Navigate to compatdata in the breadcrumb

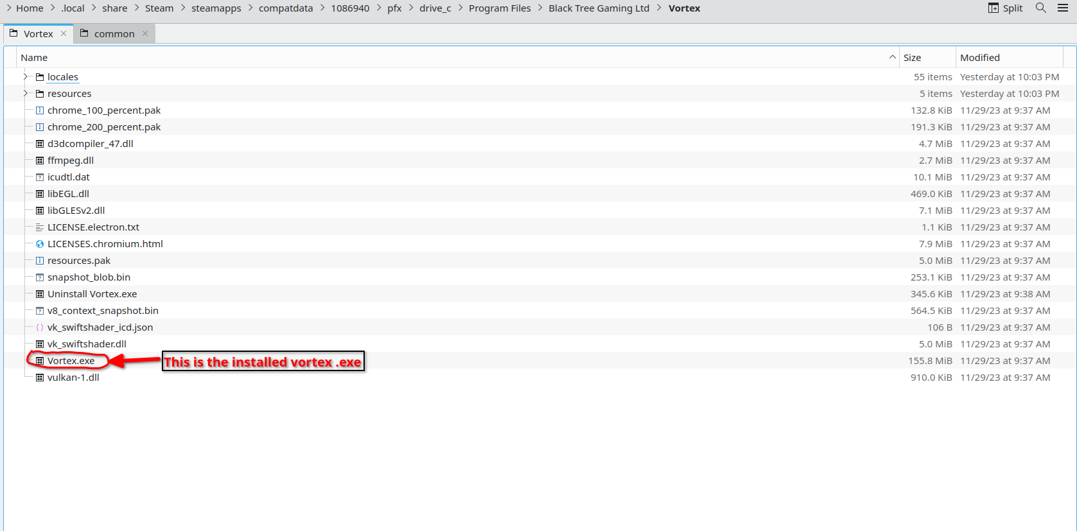click(x=286, y=8)
